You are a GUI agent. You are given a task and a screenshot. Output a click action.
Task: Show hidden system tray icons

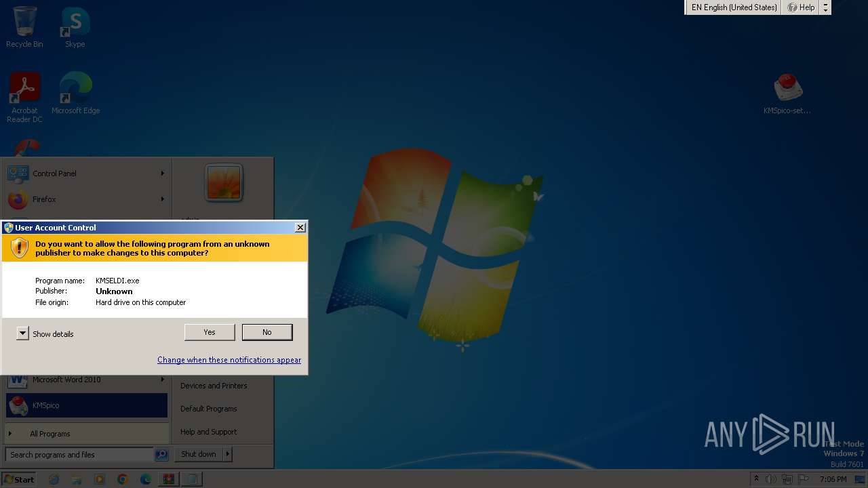(757, 479)
